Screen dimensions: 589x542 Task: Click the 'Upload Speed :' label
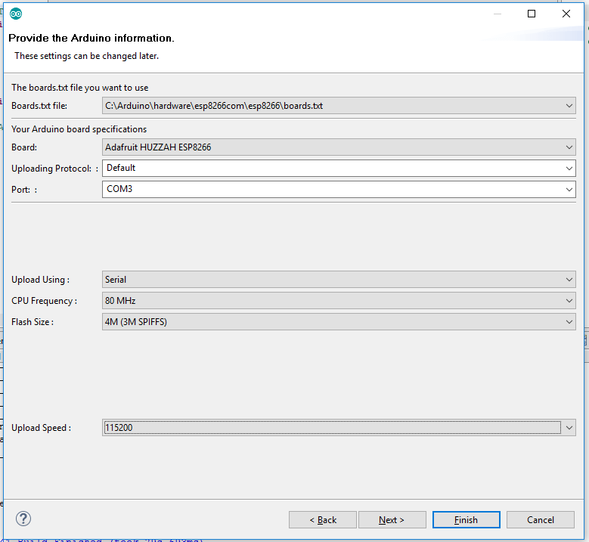pyautogui.click(x=41, y=428)
